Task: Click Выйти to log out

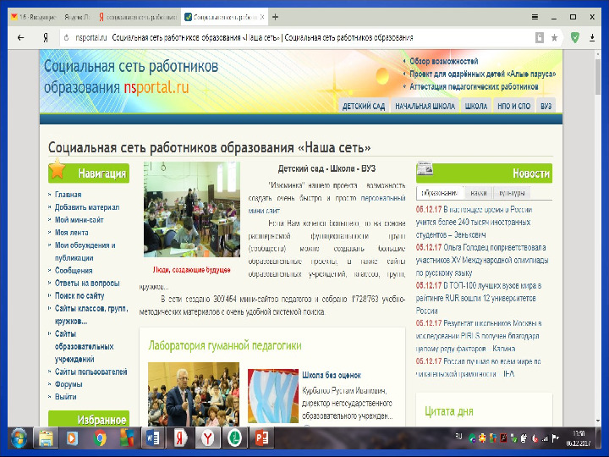Action: pos(65,397)
